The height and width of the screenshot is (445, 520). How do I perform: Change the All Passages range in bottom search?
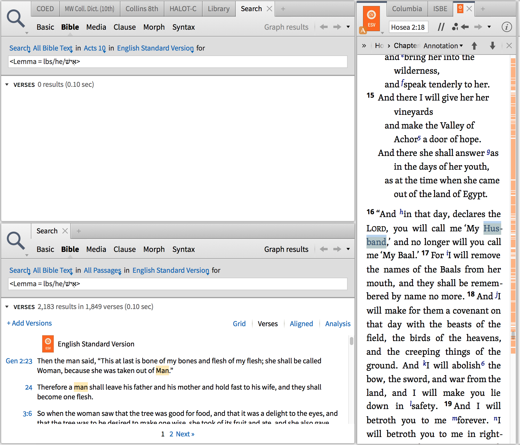coord(103,270)
